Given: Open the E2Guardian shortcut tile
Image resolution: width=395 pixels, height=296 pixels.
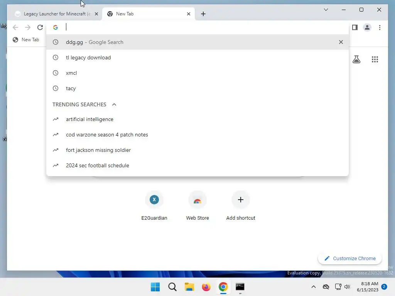Looking at the screenshot, I should tap(154, 206).
